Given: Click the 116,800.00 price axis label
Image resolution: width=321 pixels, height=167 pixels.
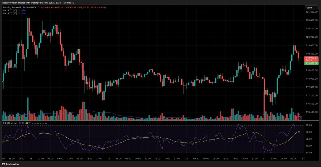Looking at the screenshot, I should pyautogui.click(x=312, y=104).
